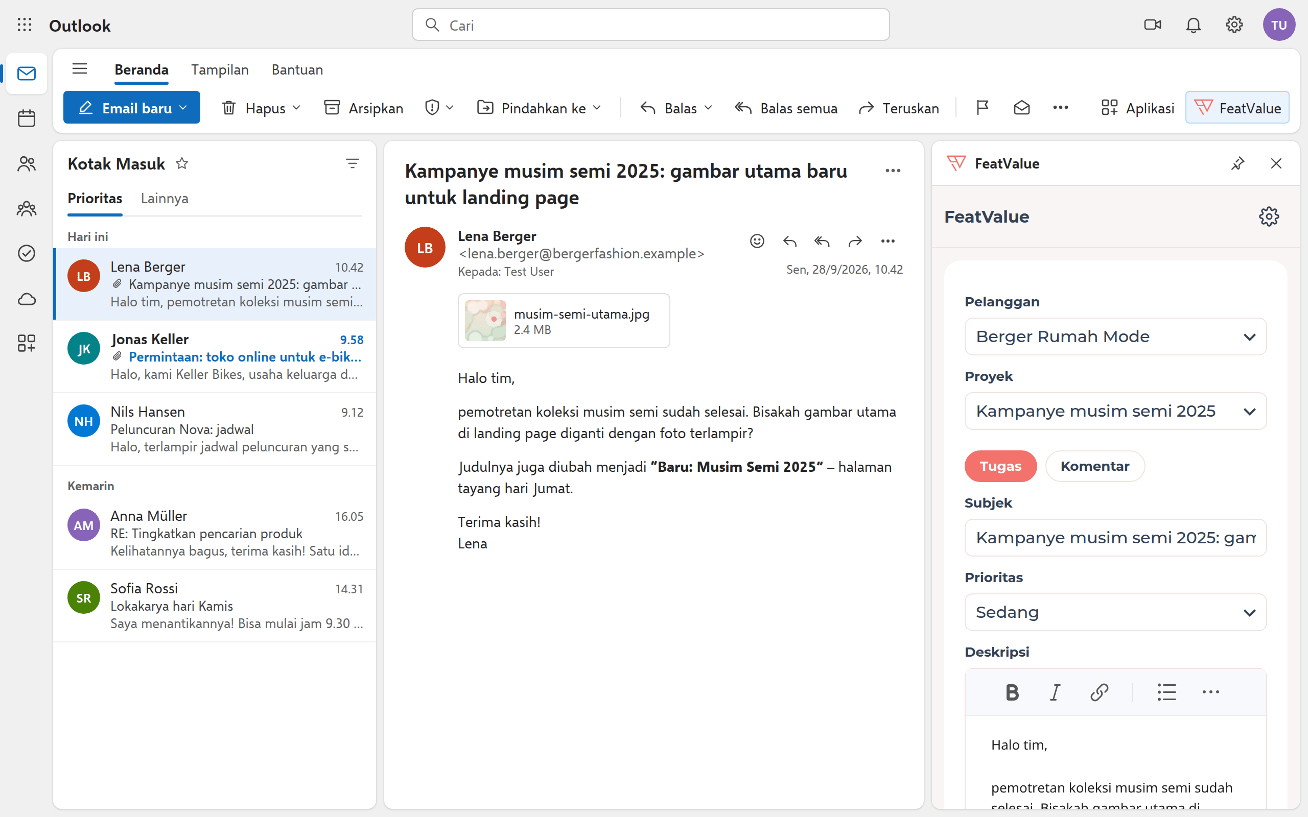Viewport: 1308px width, 817px height.
Task: Flag the selected message
Action: (982, 108)
